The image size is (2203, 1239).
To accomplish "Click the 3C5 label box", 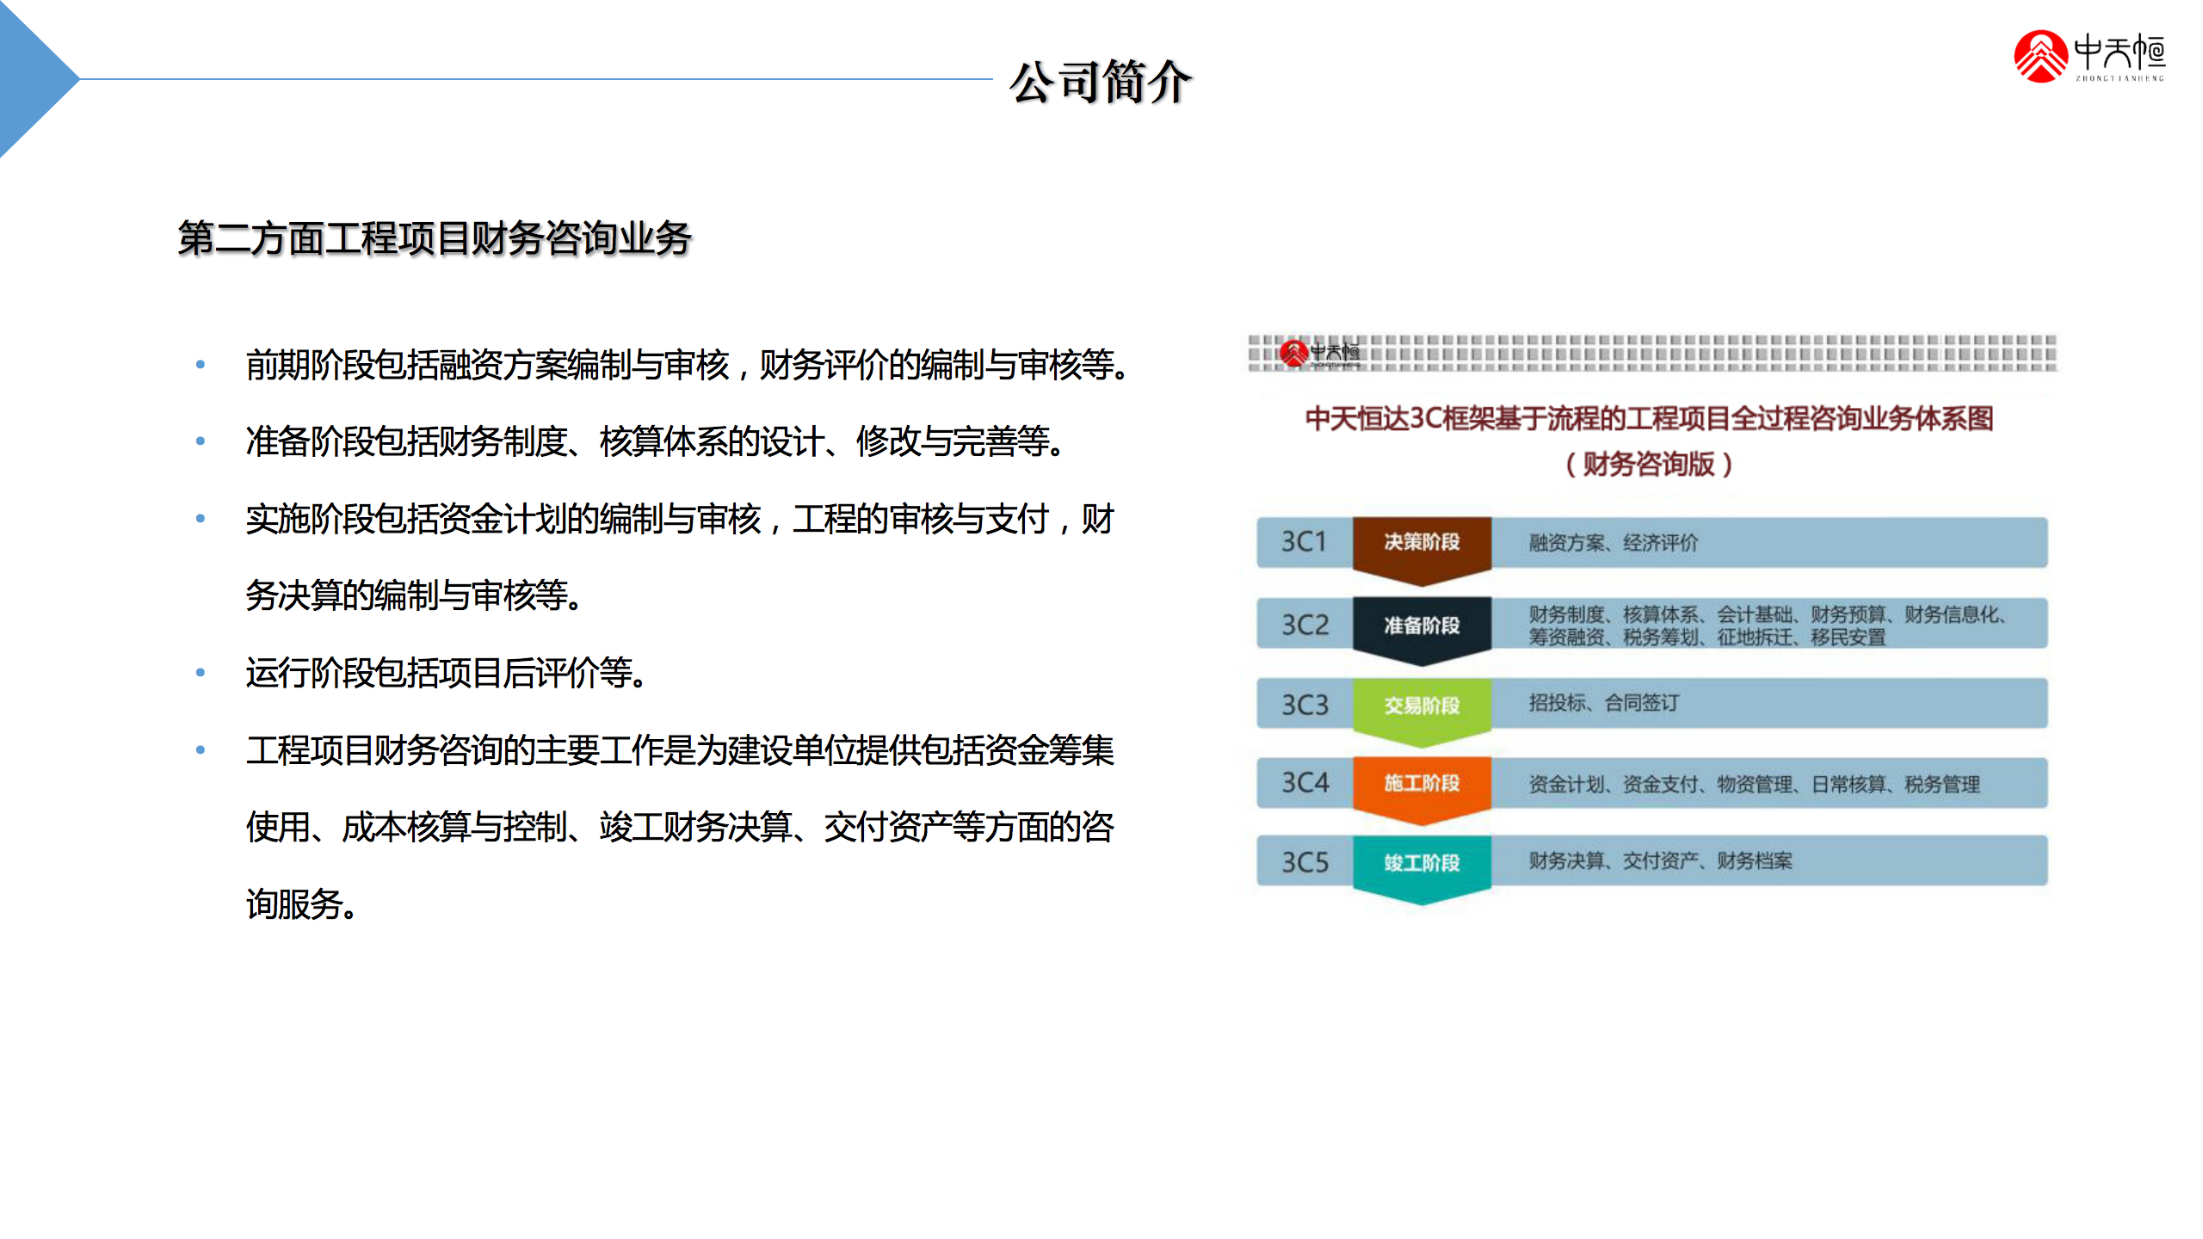I will coord(1304,862).
